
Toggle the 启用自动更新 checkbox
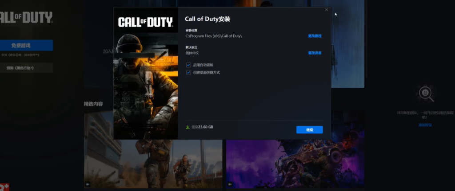click(x=188, y=65)
